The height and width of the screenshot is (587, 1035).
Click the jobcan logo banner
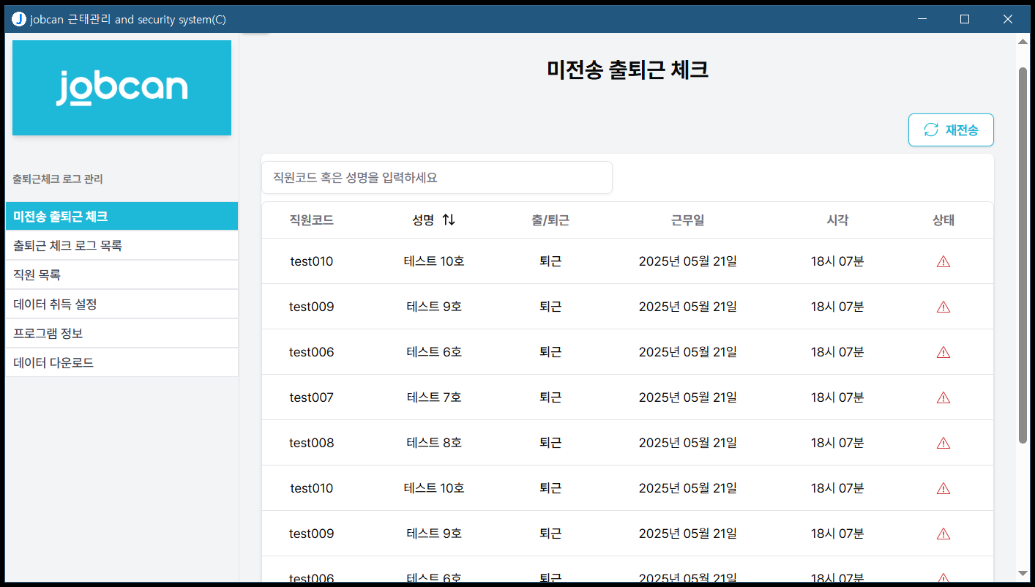tap(122, 88)
